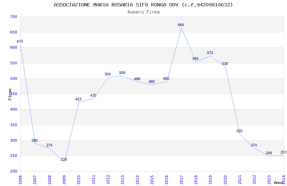The image size is (287, 186).
Task: Click the x-axis year 2019
Action: (x=210, y=180)
